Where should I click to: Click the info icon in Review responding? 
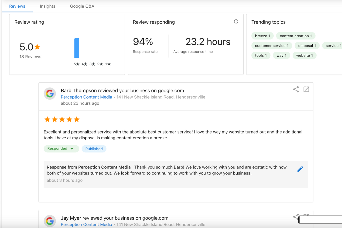[236, 22]
